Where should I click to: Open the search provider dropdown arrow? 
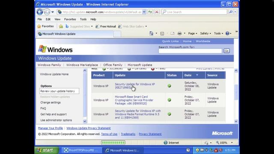[x=235, y=12]
